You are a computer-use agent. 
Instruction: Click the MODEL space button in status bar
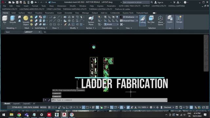click(43, 107)
